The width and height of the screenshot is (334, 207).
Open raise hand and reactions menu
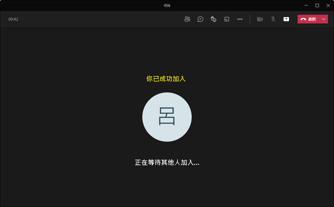pyautogui.click(x=214, y=19)
